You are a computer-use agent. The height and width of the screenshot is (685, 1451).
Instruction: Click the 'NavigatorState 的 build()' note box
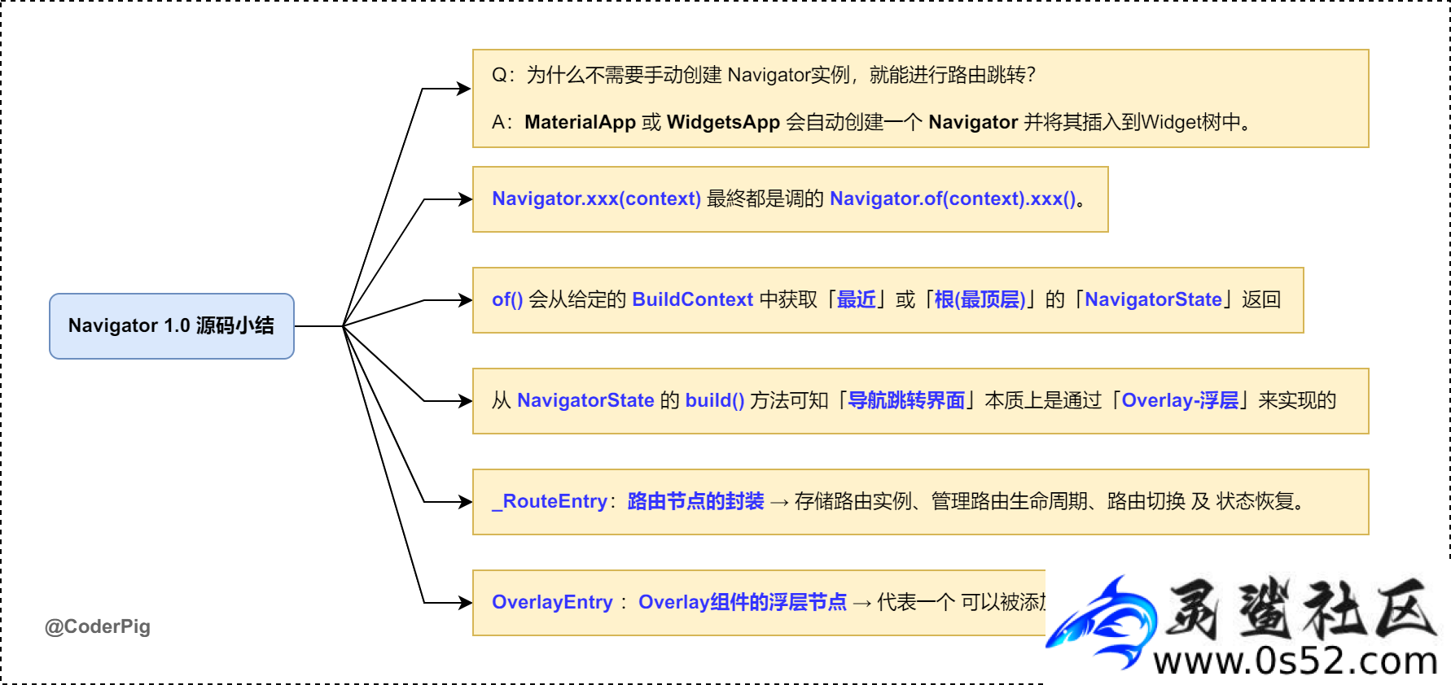click(x=920, y=401)
